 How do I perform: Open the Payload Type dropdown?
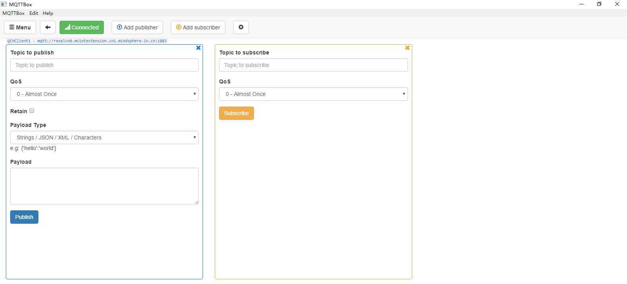104,137
